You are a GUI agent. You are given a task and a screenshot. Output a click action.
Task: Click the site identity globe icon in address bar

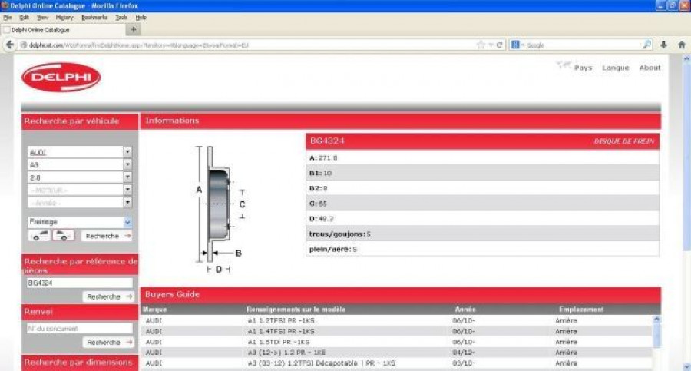click(x=23, y=45)
